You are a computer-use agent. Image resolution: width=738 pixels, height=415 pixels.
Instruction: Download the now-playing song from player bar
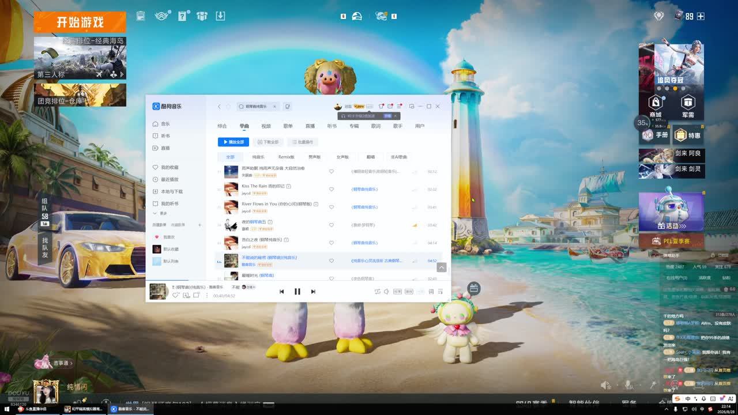(186, 295)
